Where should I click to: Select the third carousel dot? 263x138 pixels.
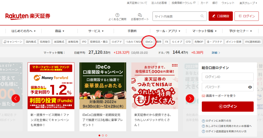[x=106, y=135]
